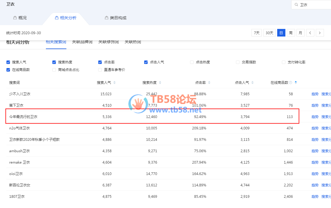The height and width of the screenshot is (208, 331).
Task: Sort table by 搜索热度 arrows
Action: (160, 82)
